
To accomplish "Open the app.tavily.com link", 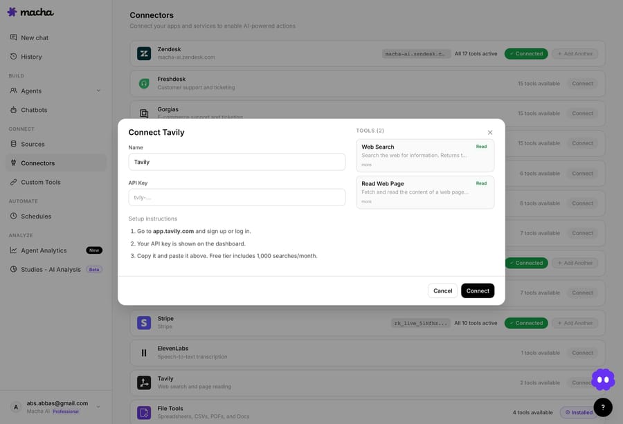I will click(173, 231).
